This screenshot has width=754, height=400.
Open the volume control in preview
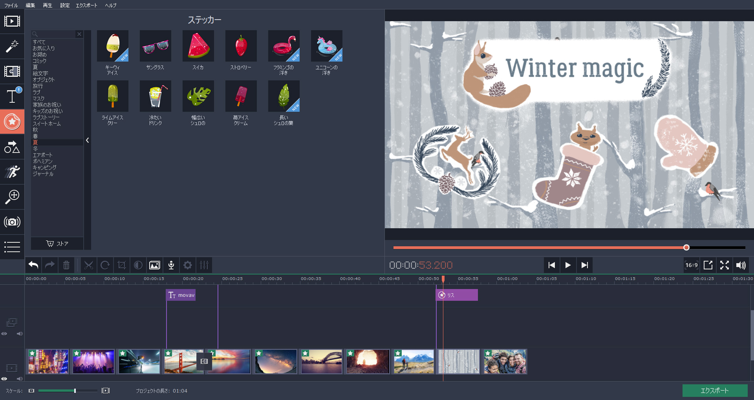tap(741, 265)
